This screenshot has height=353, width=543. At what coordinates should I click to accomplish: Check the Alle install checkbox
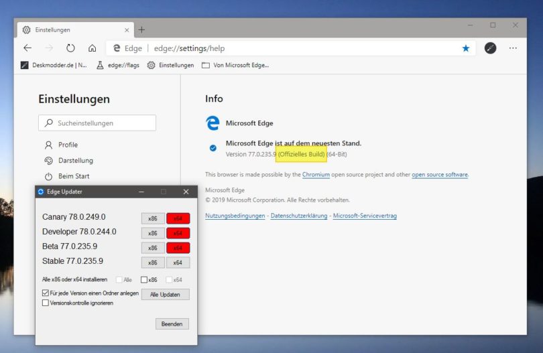pyautogui.click(x=119, y=279)
